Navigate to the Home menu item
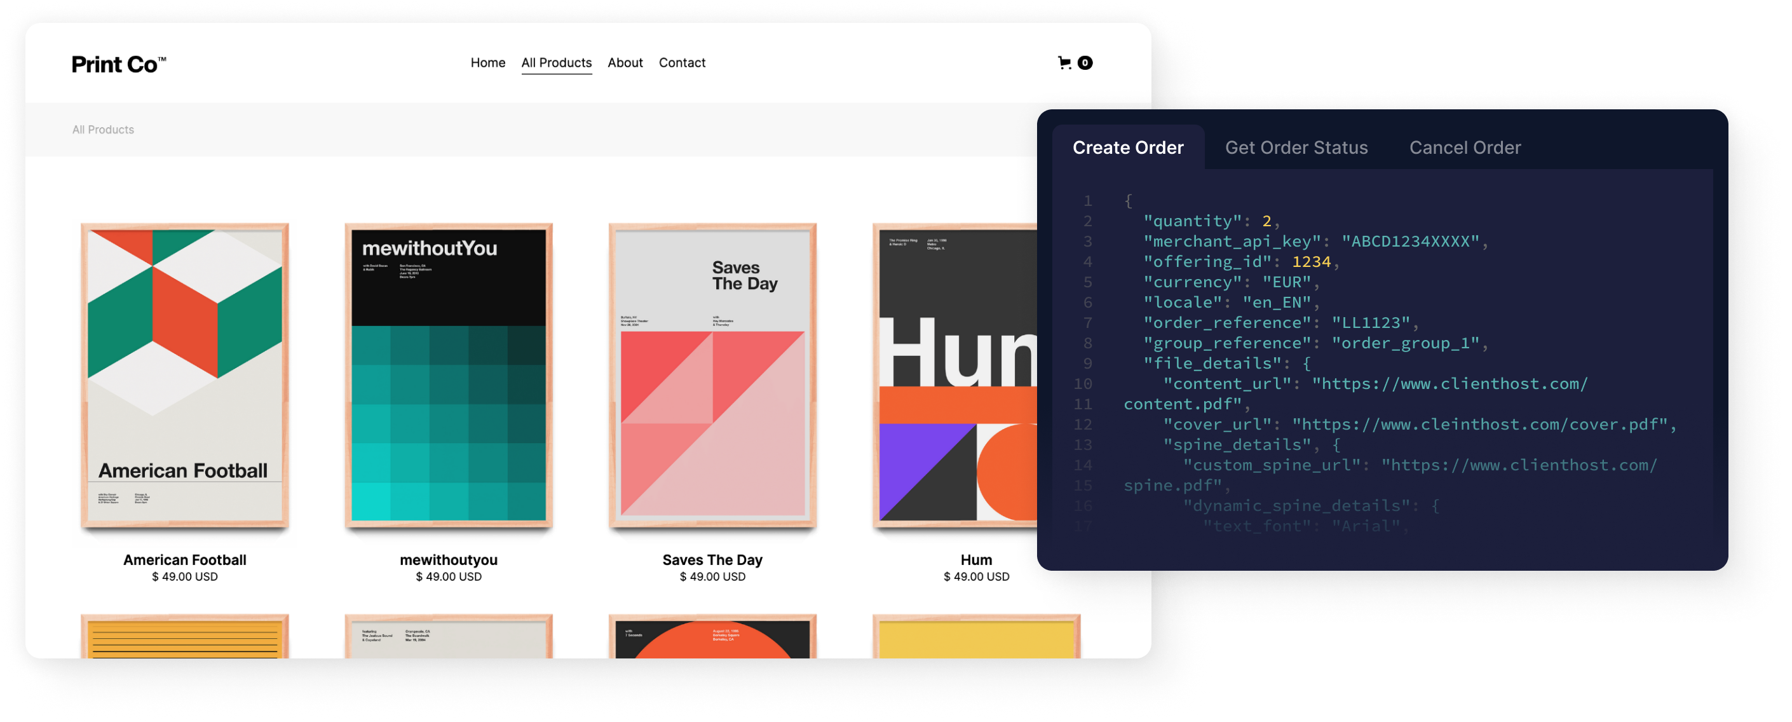 coord(487,62)
